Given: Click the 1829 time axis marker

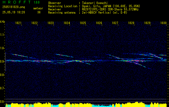Looking at the screenshot, I should point(147,23).
